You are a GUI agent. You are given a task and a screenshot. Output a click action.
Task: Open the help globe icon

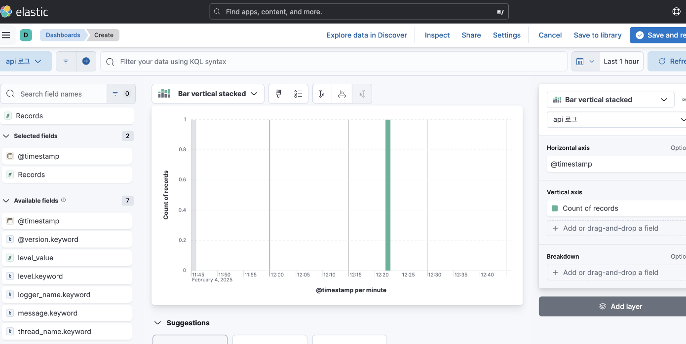(676, 12)
